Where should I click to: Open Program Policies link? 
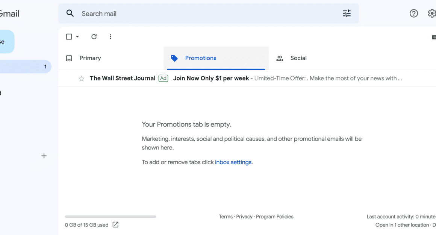pos(274,217)
